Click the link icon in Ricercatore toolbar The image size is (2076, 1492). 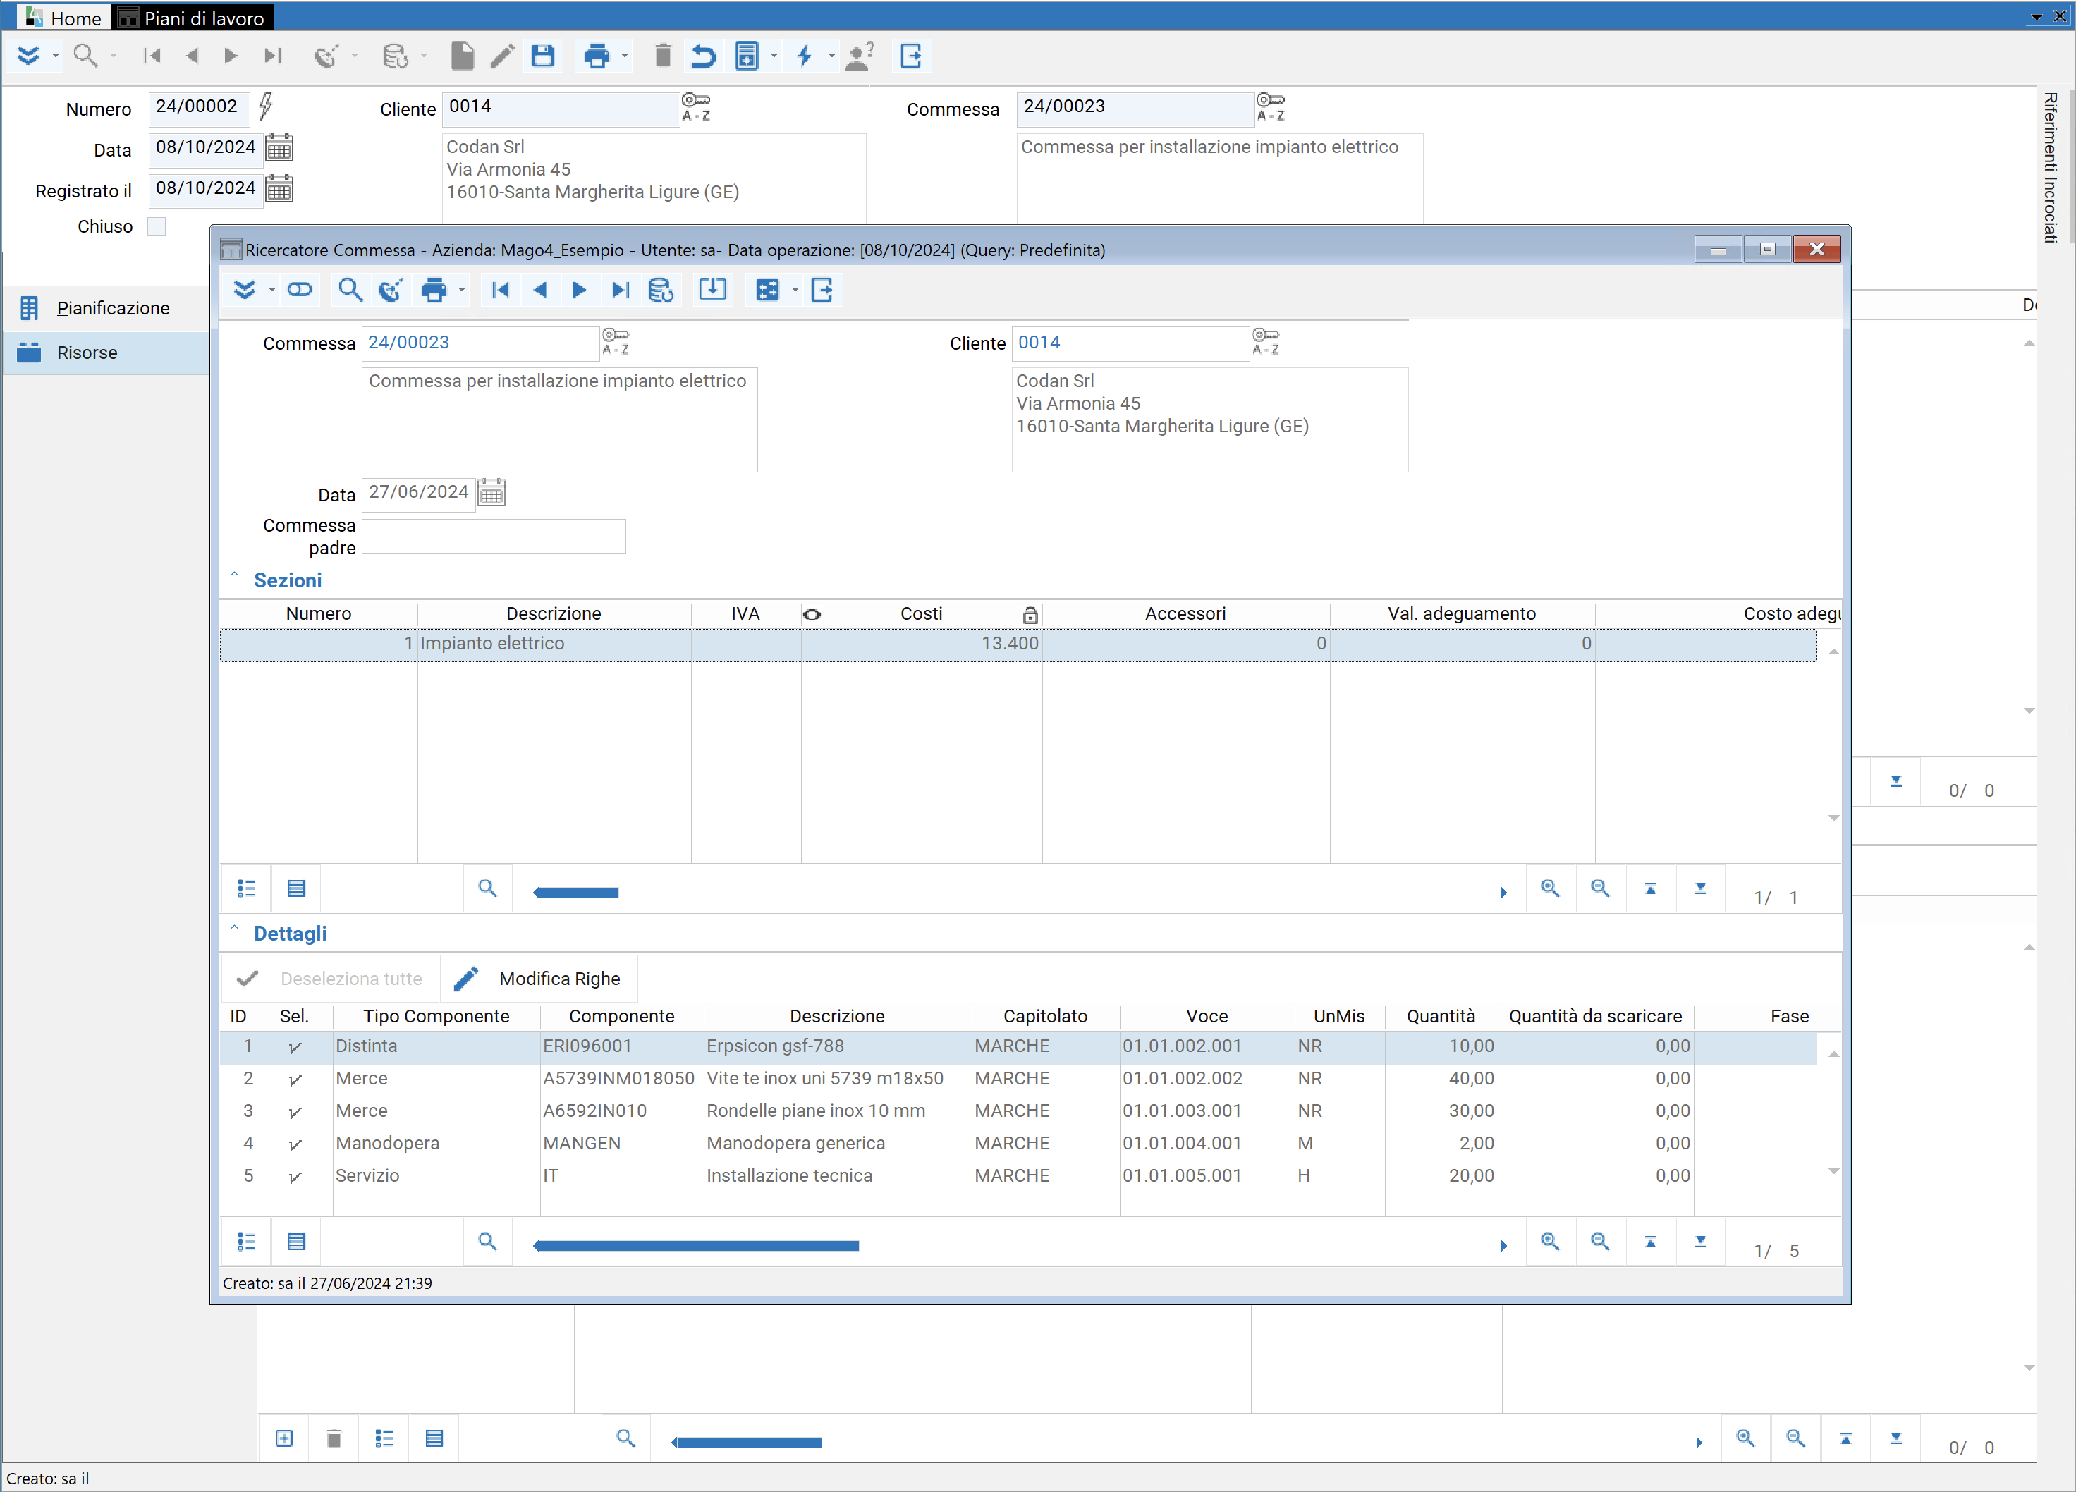click(x=299, y=291)
